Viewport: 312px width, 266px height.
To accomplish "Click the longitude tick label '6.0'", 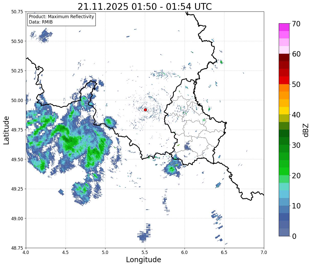I will [x=185, y=252].
